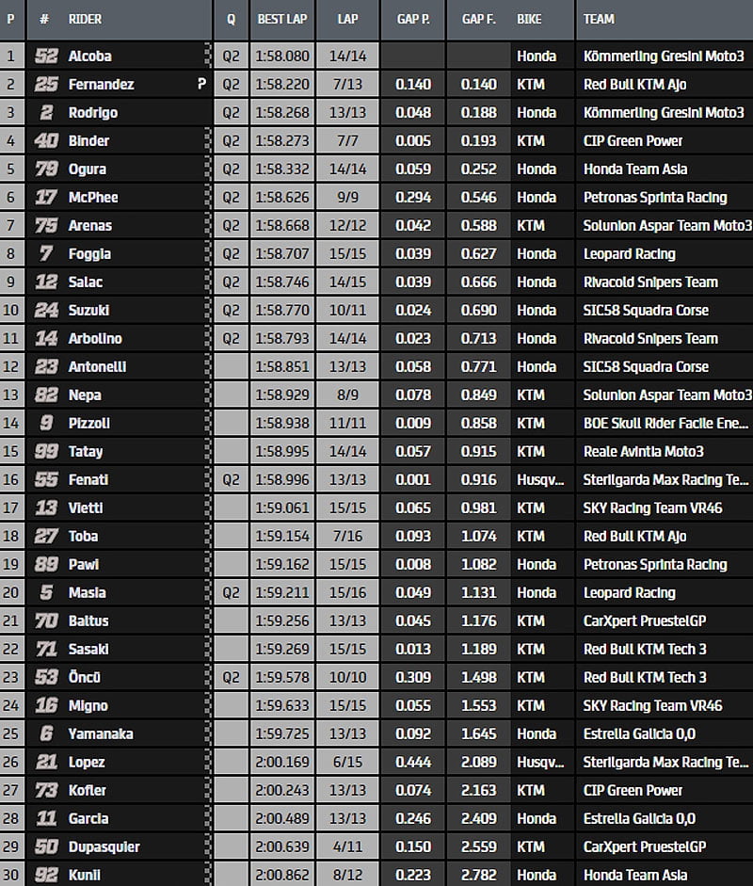Click McPhee's best lap time 1:58.626
The image size is (753, 886).
pos(282,198)
